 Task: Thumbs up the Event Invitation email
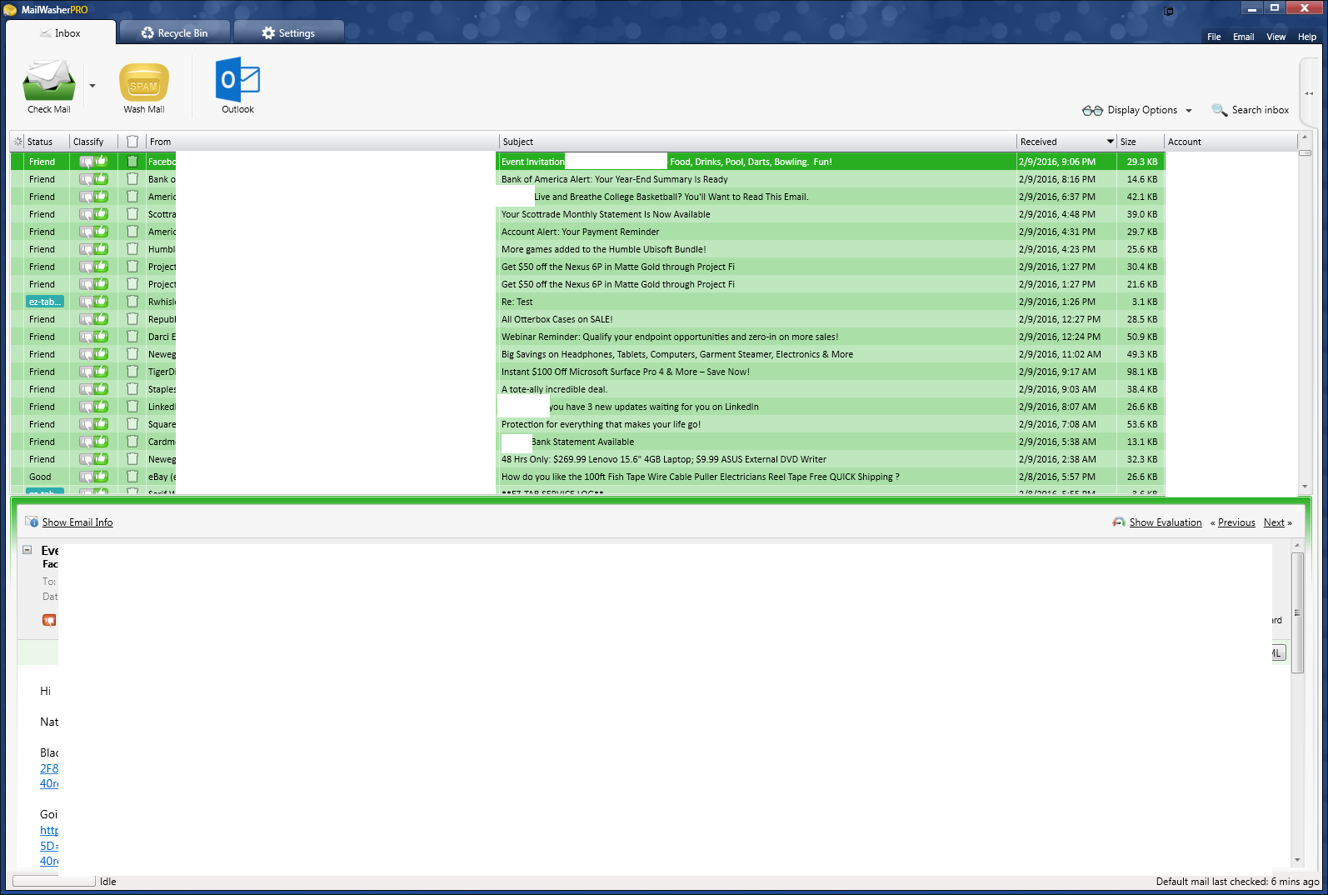102,161
